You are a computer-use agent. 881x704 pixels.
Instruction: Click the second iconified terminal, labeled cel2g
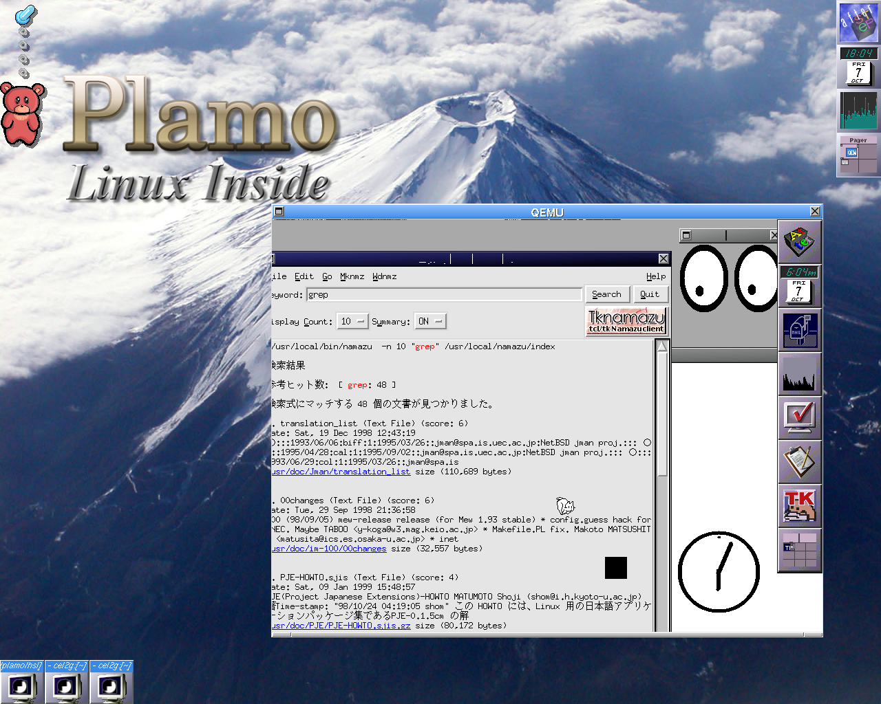[x=67, y=682]
